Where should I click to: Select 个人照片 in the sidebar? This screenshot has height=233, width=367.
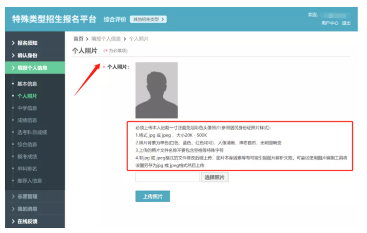(x=27, y=96)
